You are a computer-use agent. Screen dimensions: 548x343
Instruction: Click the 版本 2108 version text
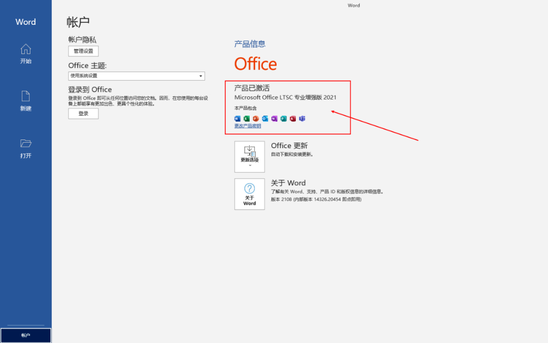click(x=316, y=199)
